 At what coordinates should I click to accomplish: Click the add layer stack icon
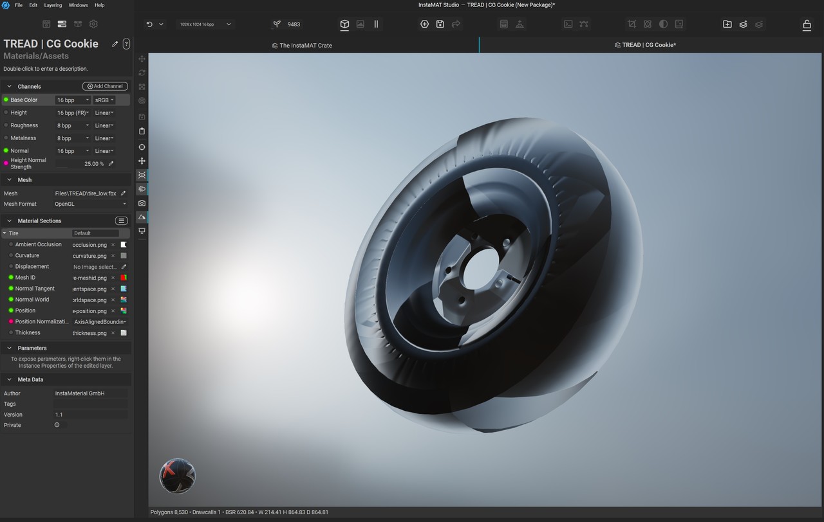tap(743, 24)
